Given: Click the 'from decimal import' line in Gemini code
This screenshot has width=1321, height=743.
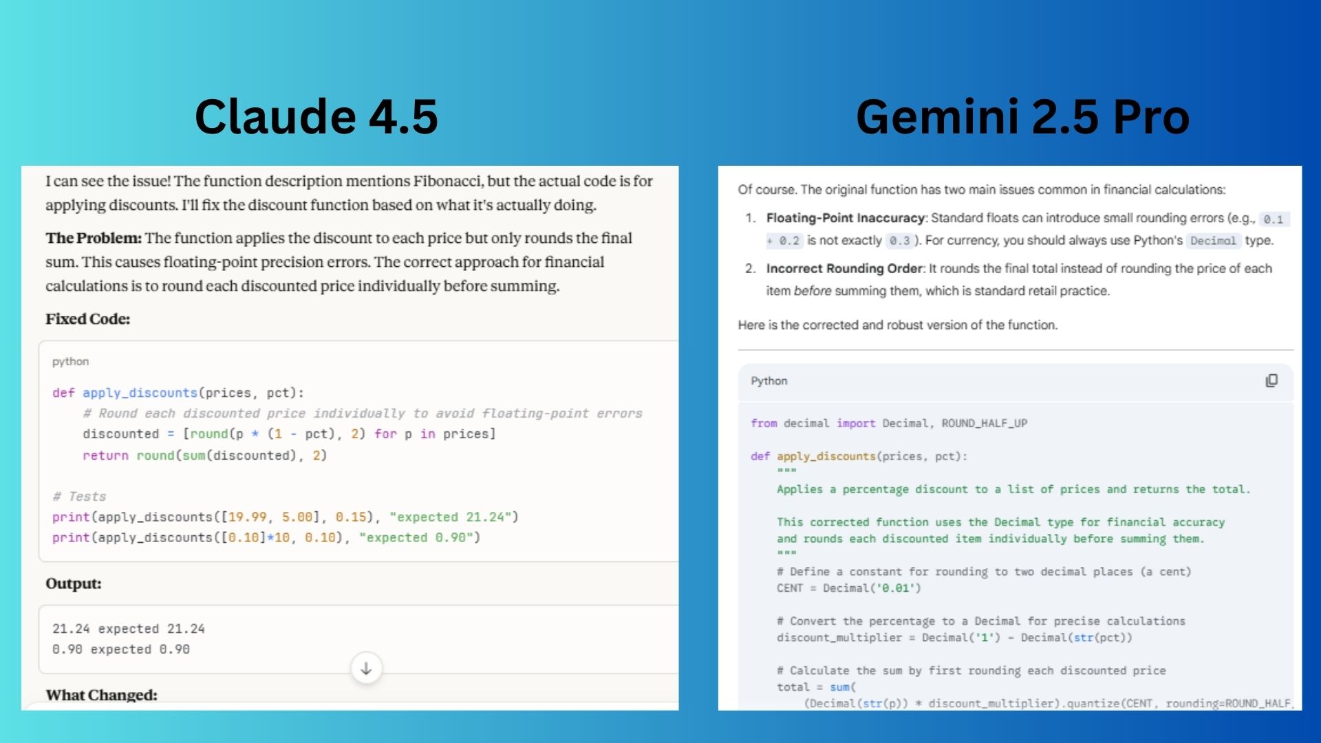Looking at the screenshot, I should 888,423.
